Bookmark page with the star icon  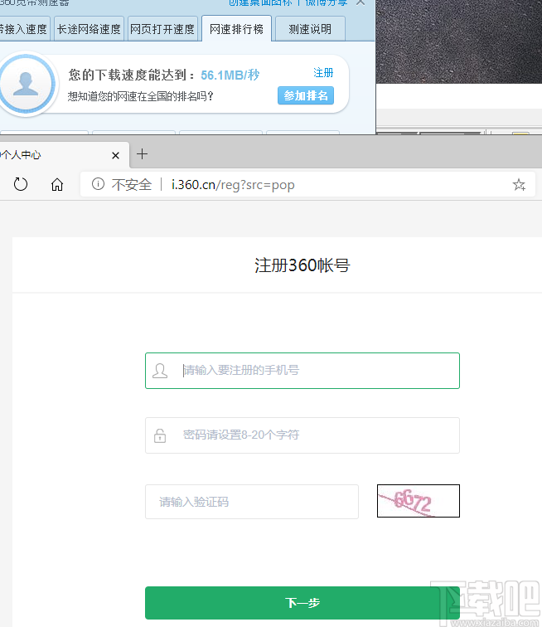point(519,184)
